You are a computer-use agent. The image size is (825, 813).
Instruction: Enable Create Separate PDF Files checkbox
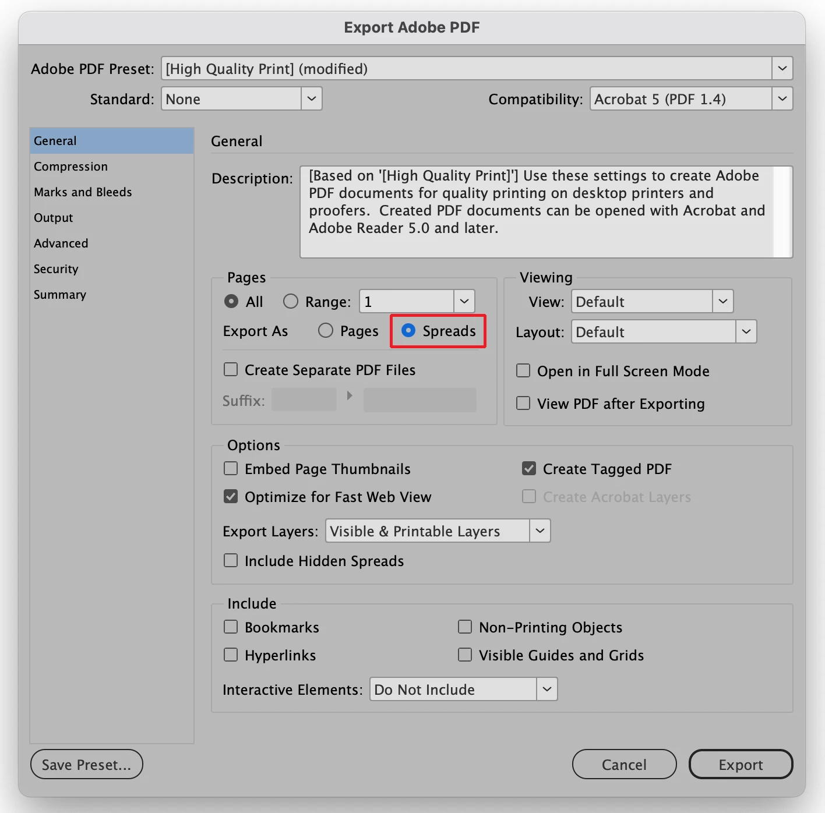click(x=231, y=370)
